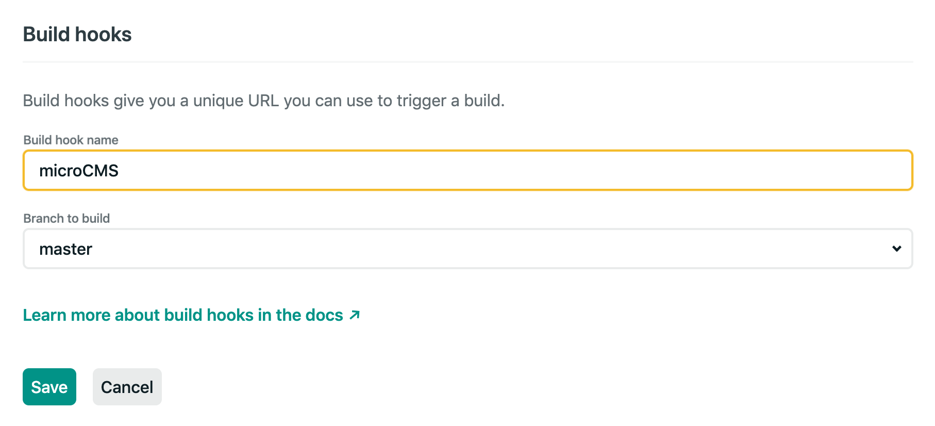935x426 pixels.
Task: Click the Branch to build label
Action: point(66,218)
